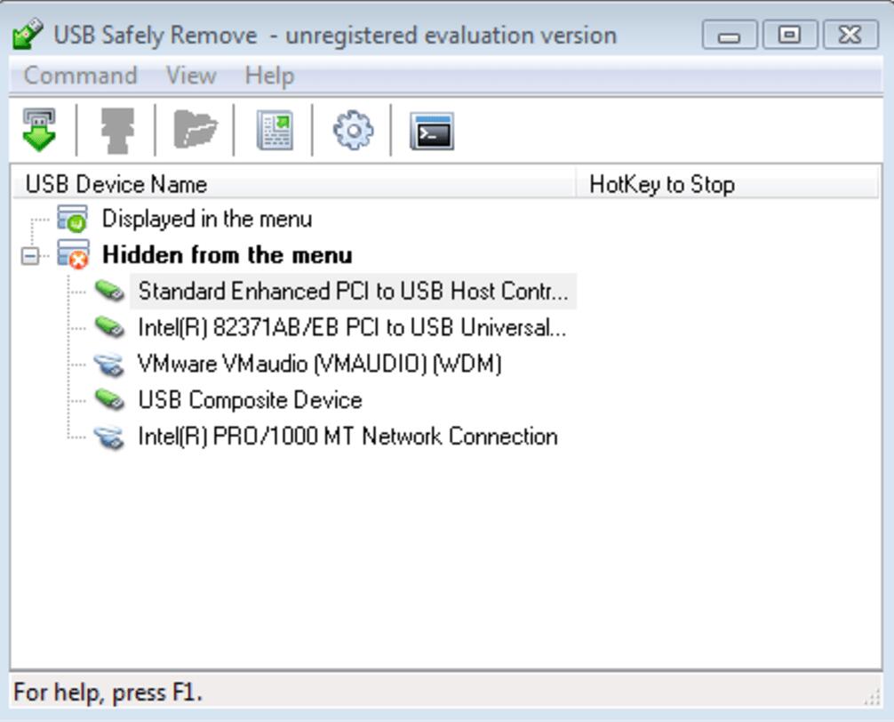Click the VMware VMaudio device icon

109,364
